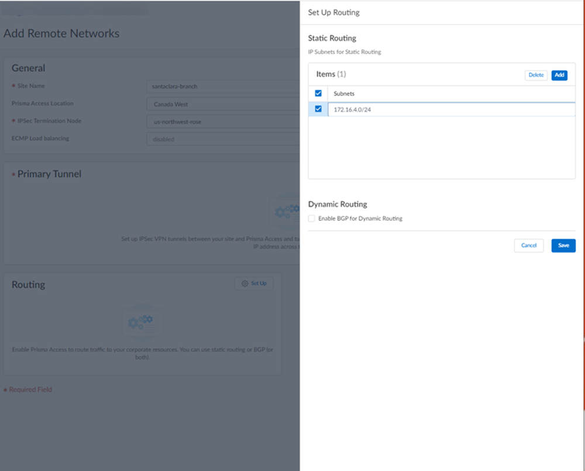Open the Prisma Access Location dropdown
Viewport: 585px width, 471px height.
coord(222,104)
